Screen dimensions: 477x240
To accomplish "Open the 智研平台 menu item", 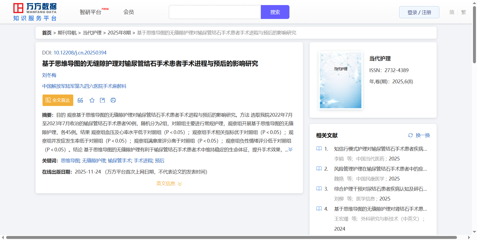I will 91,12.
